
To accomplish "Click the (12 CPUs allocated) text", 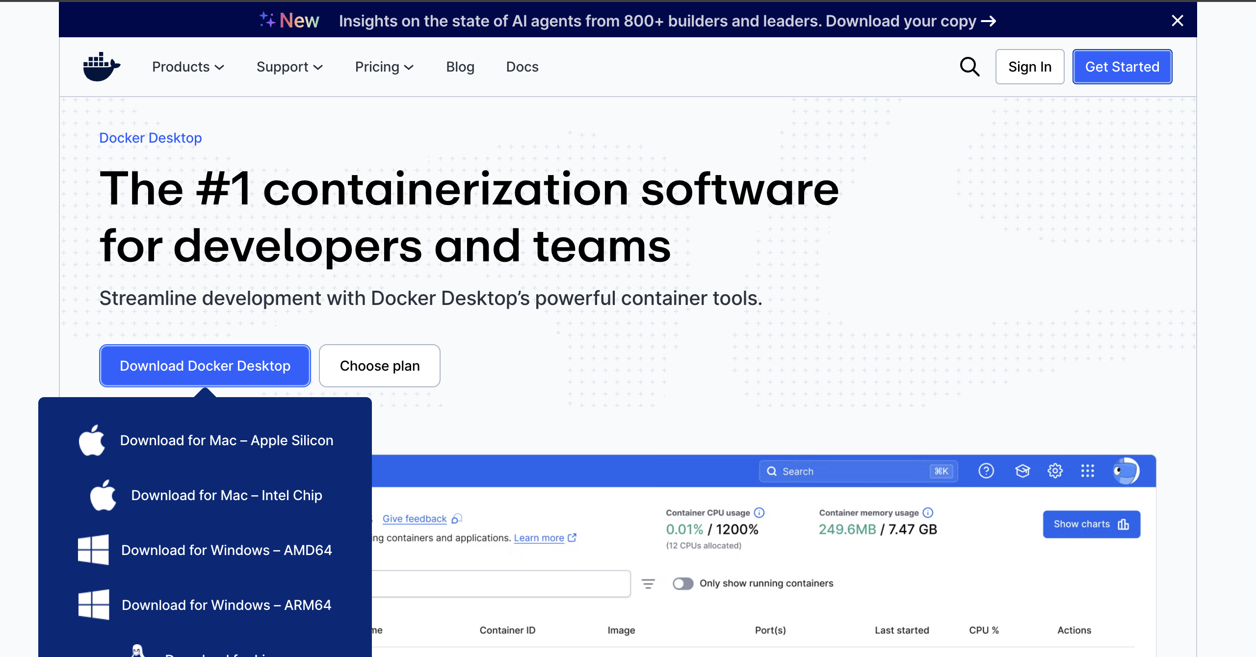I will 704,546.
